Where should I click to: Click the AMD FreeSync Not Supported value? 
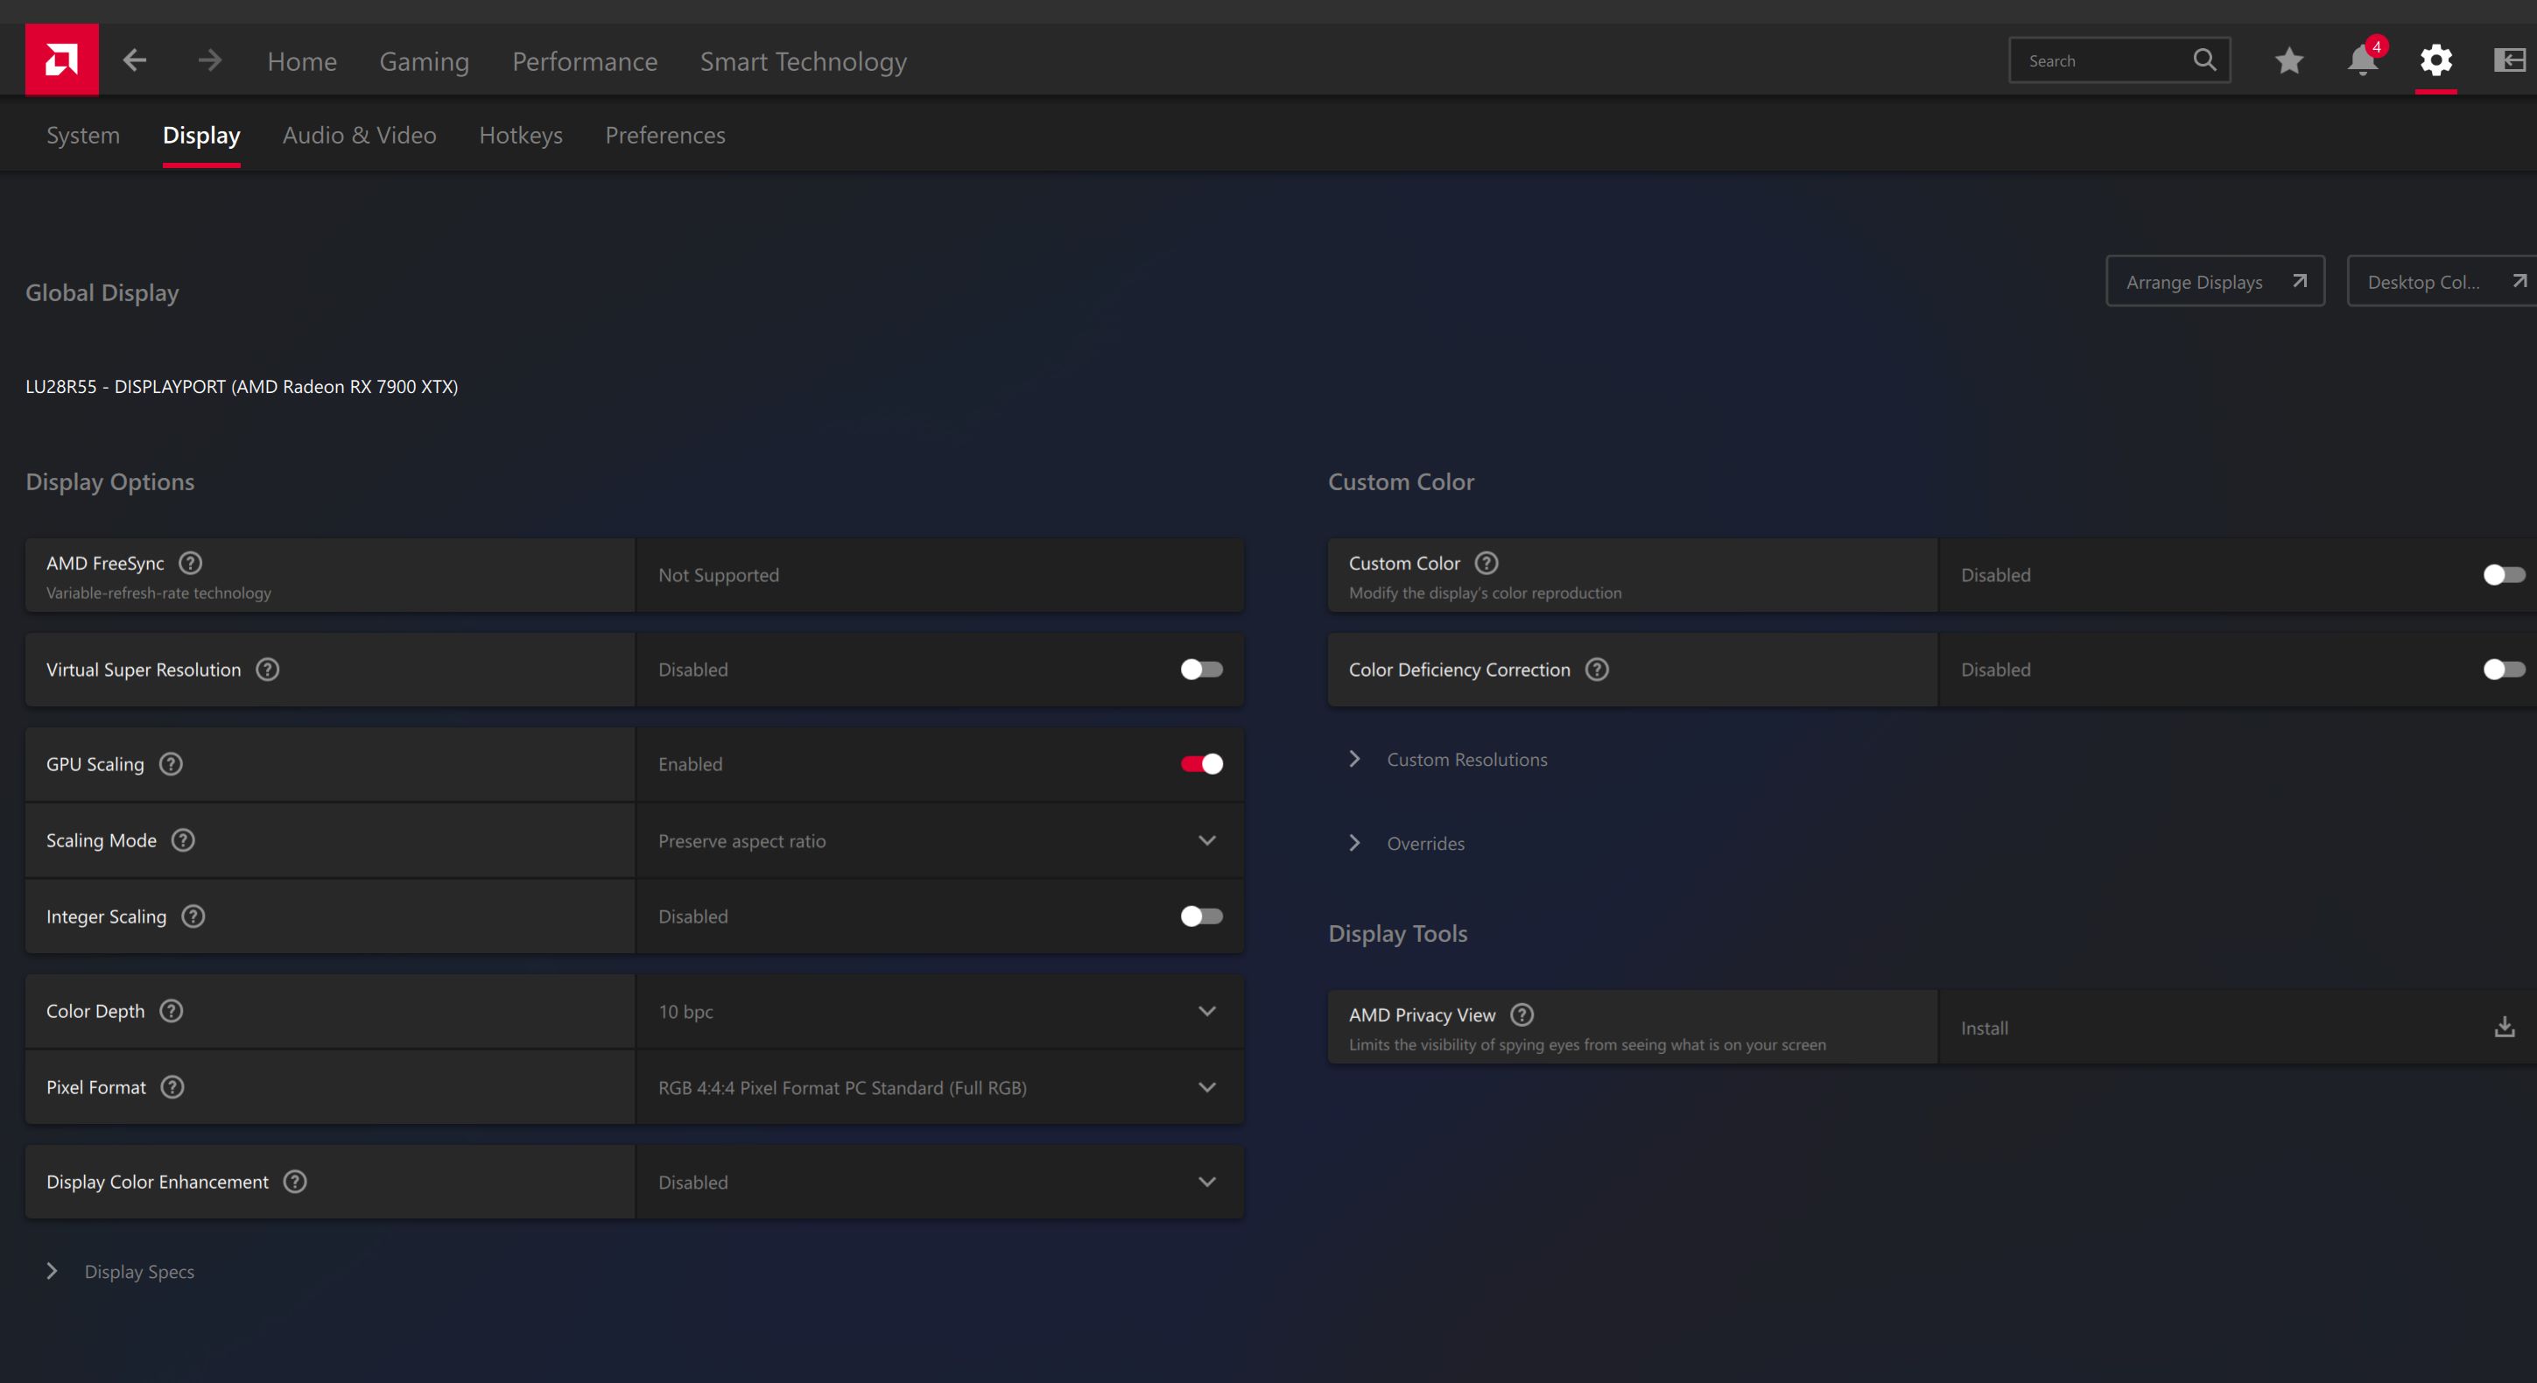[719, 575]
